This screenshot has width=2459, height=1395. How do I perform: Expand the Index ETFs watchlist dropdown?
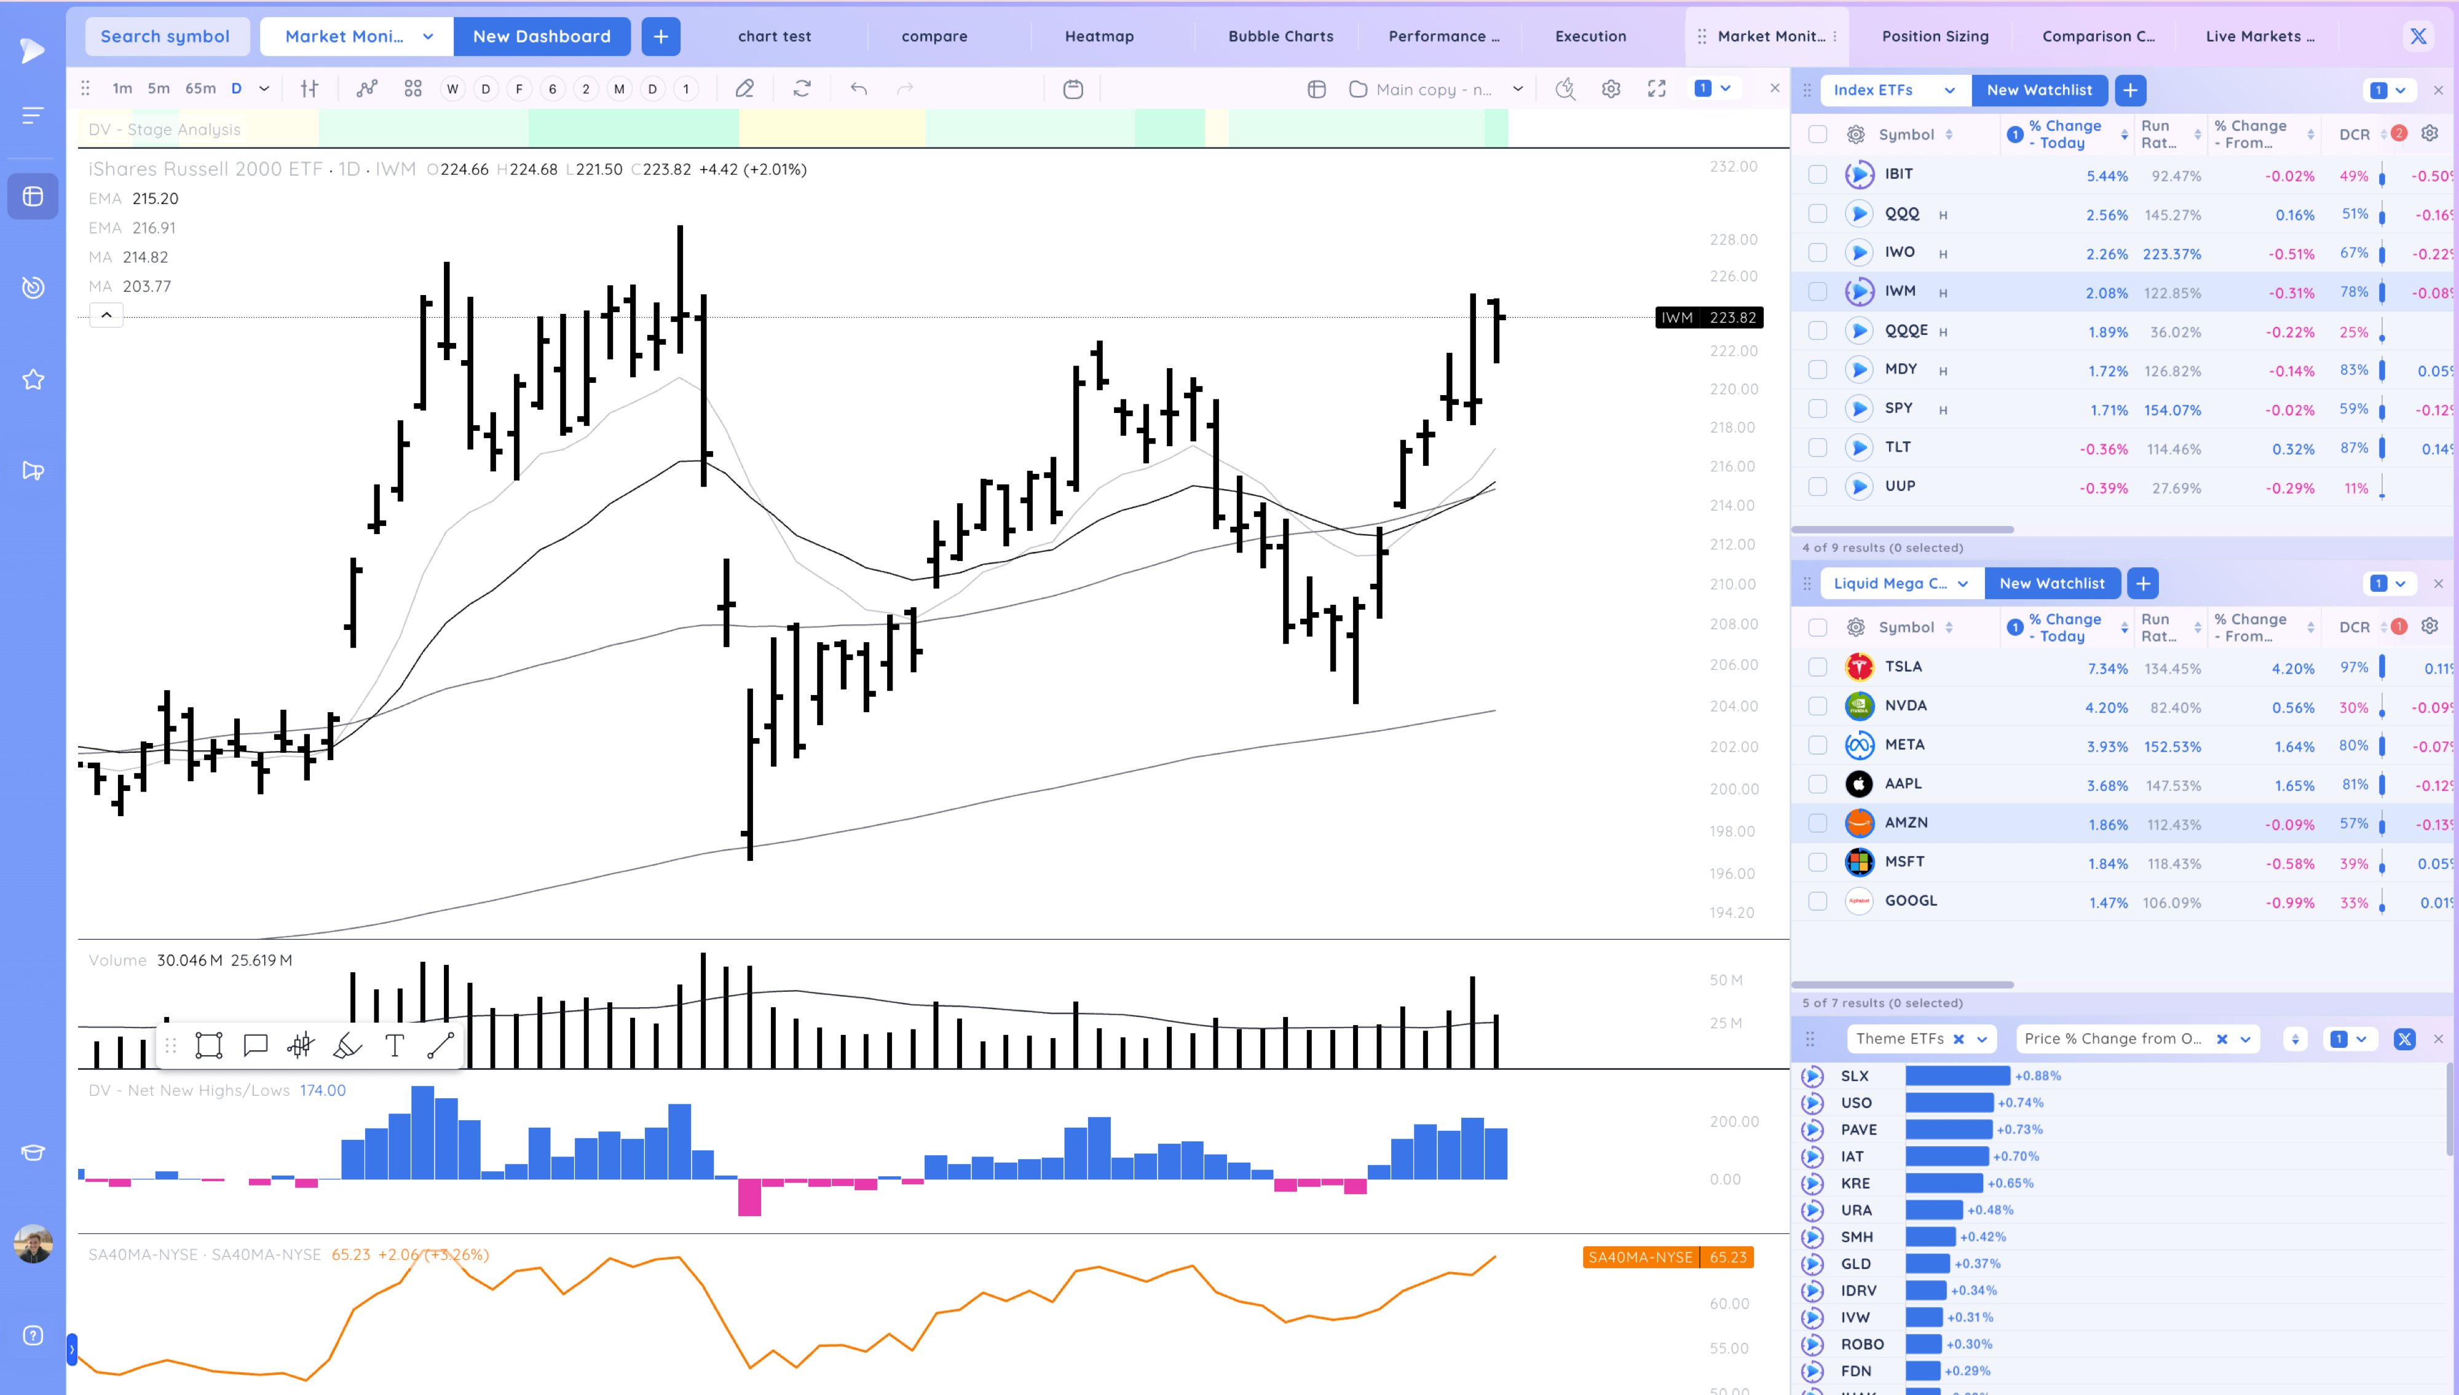tap(1948, 90)
